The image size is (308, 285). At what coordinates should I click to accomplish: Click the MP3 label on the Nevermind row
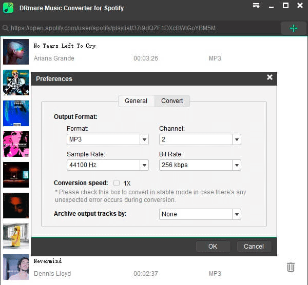215,273
